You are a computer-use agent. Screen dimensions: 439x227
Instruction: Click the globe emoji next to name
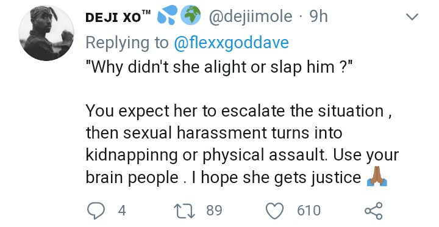(x=190, y=15)
